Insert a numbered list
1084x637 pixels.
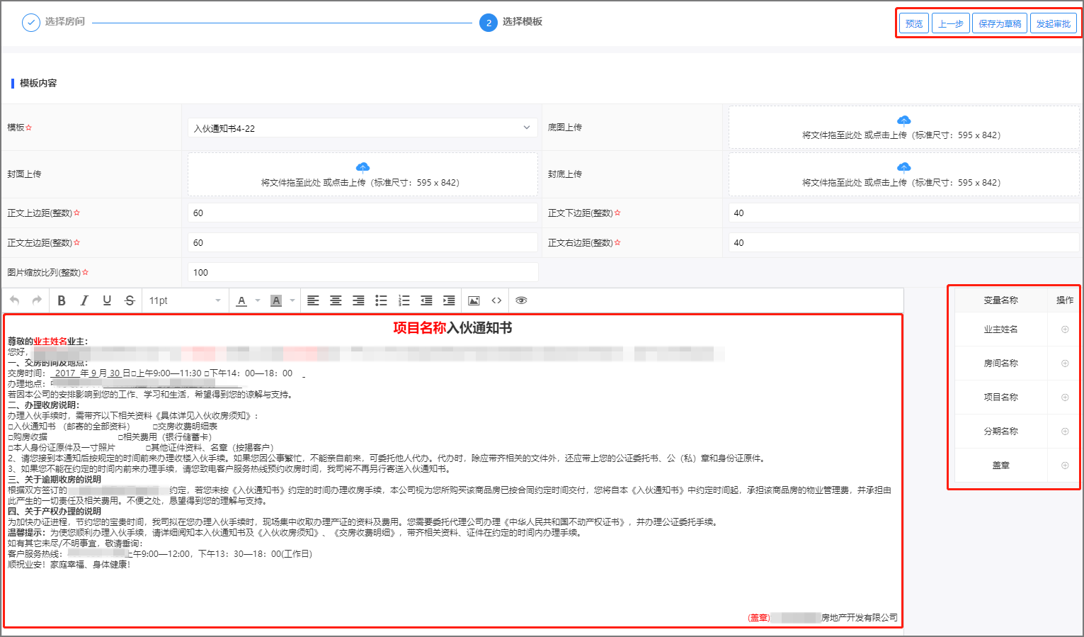click(404, 300)
